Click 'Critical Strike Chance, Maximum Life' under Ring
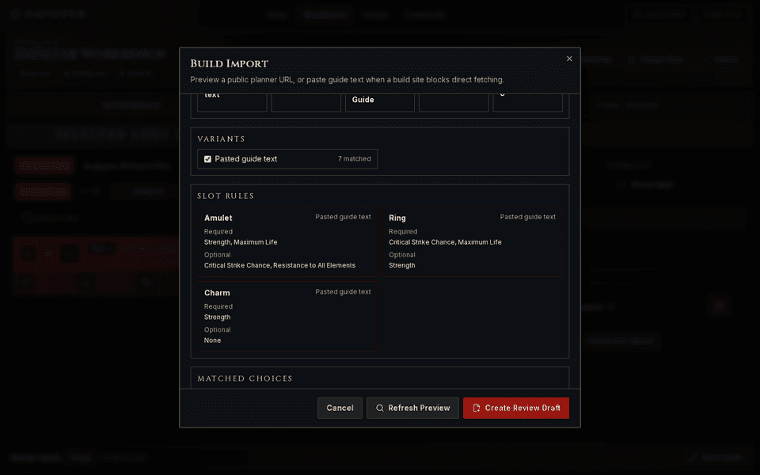 445,242
